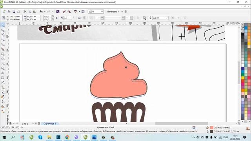Click the Export icon in the toolbar

(69, 12)
